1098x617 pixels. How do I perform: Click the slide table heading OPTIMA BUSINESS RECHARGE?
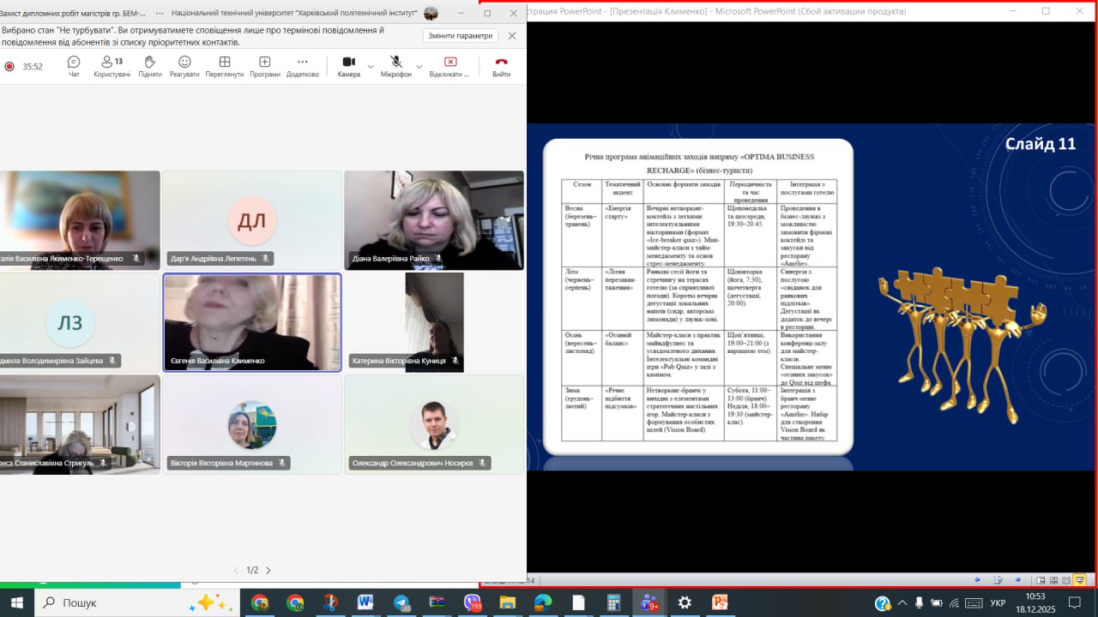click(x=699, y=163)
